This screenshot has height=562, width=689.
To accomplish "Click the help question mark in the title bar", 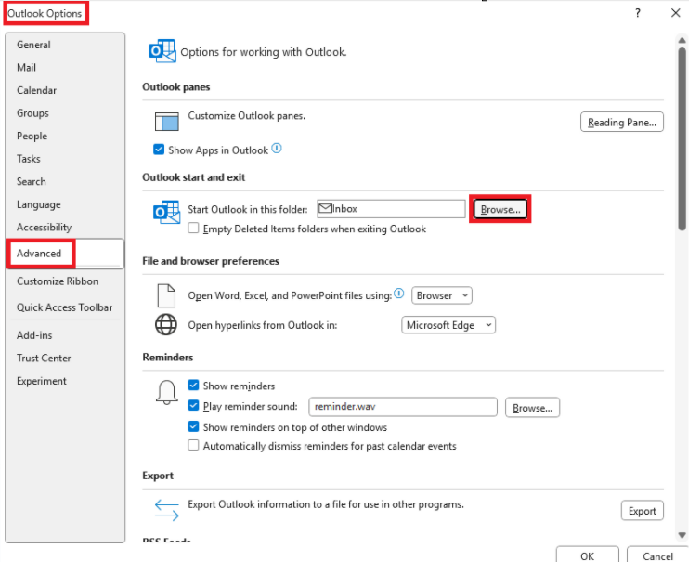I will pos(638,13).
